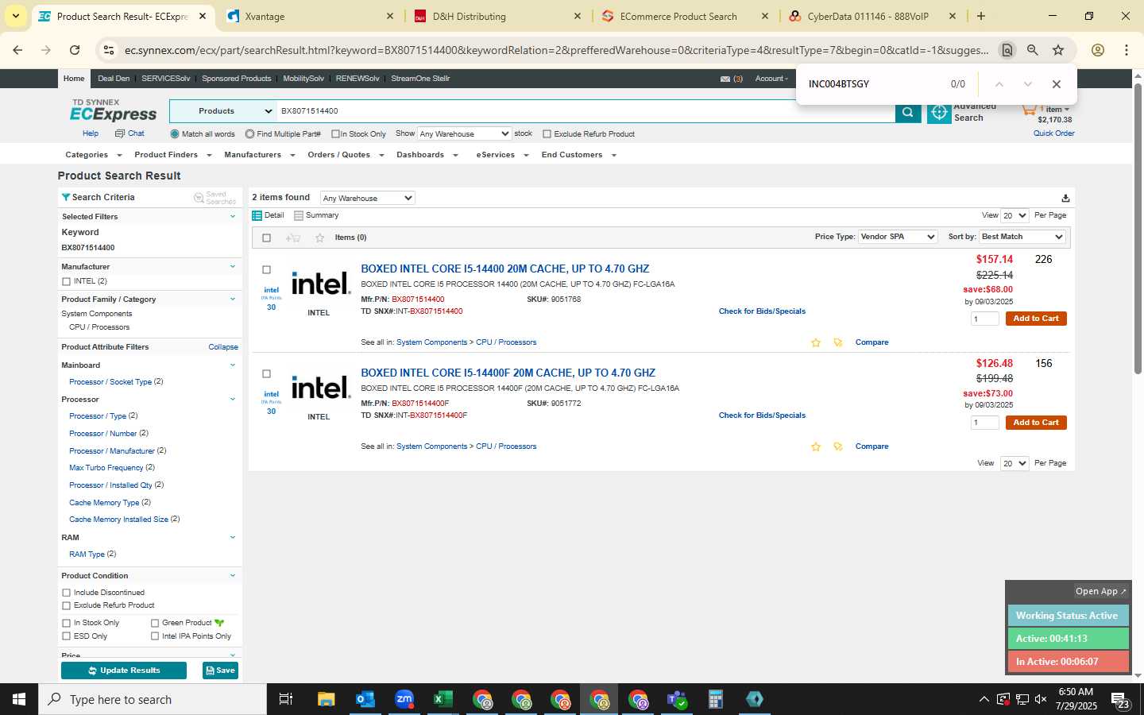
Task: Check Exclude Refurb Product in top bar
Action: point(547,134)
